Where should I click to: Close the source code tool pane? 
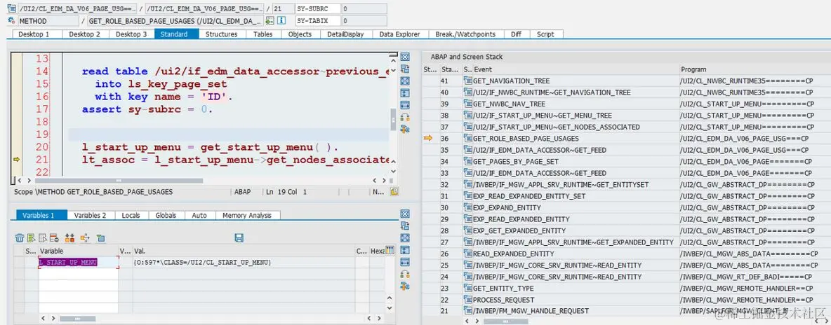click(405, 57)
